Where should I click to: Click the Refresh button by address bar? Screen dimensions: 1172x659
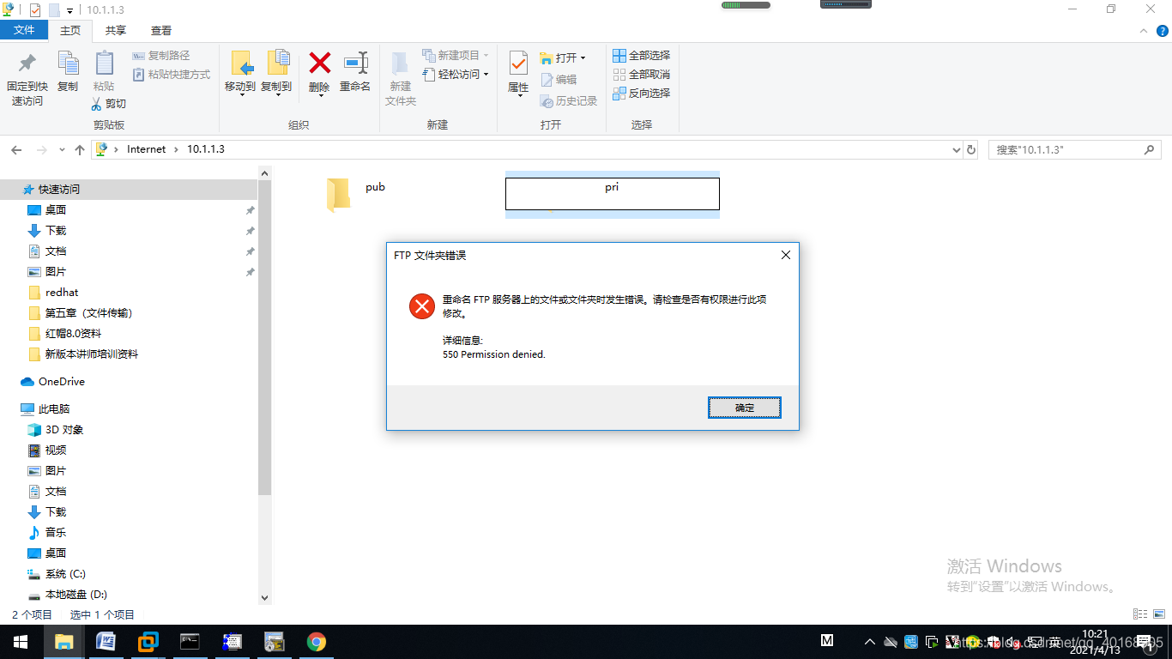coord(971,149)
